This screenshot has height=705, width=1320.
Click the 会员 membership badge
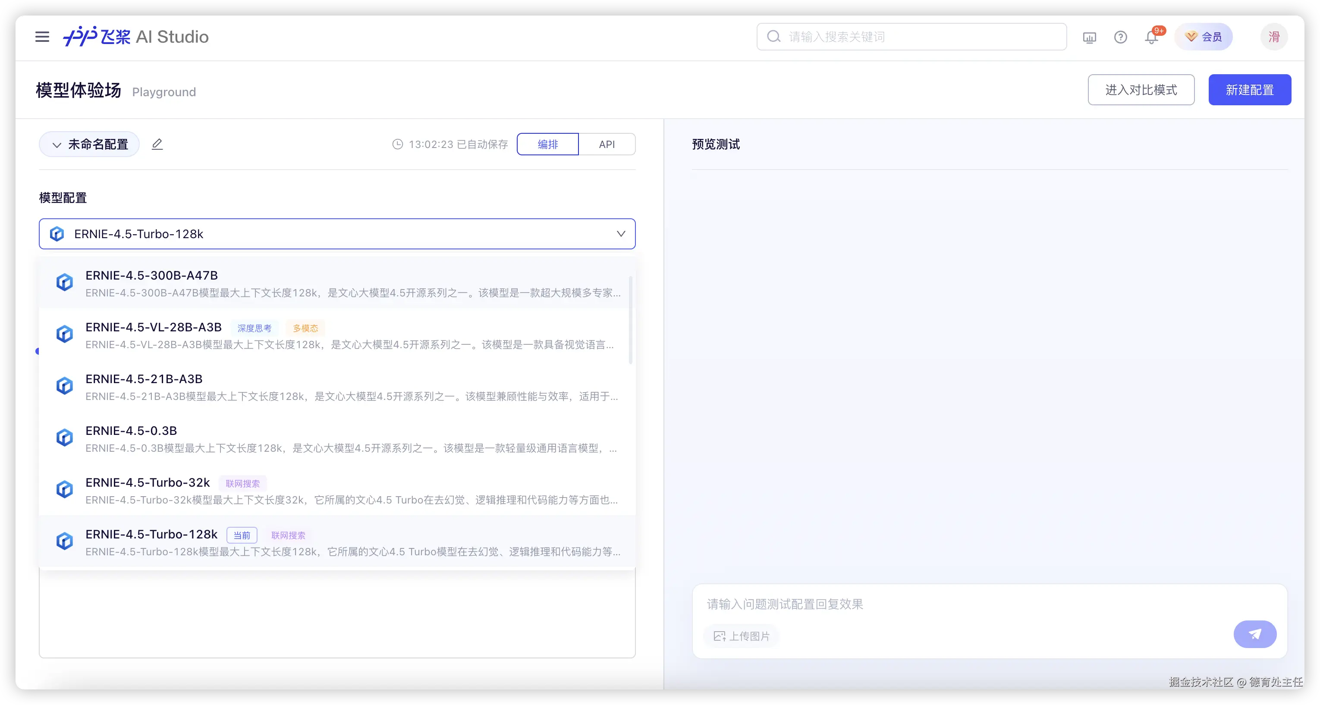(x=1203, y=37)
